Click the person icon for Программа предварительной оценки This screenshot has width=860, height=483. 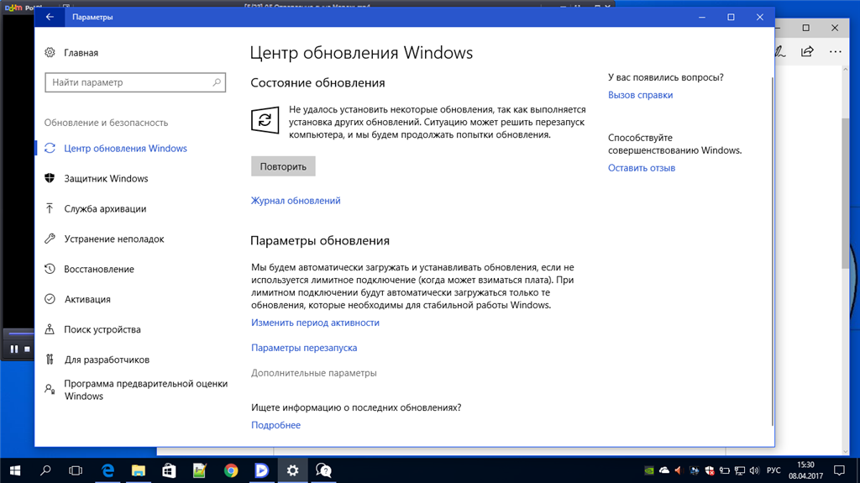coord(50,389)
